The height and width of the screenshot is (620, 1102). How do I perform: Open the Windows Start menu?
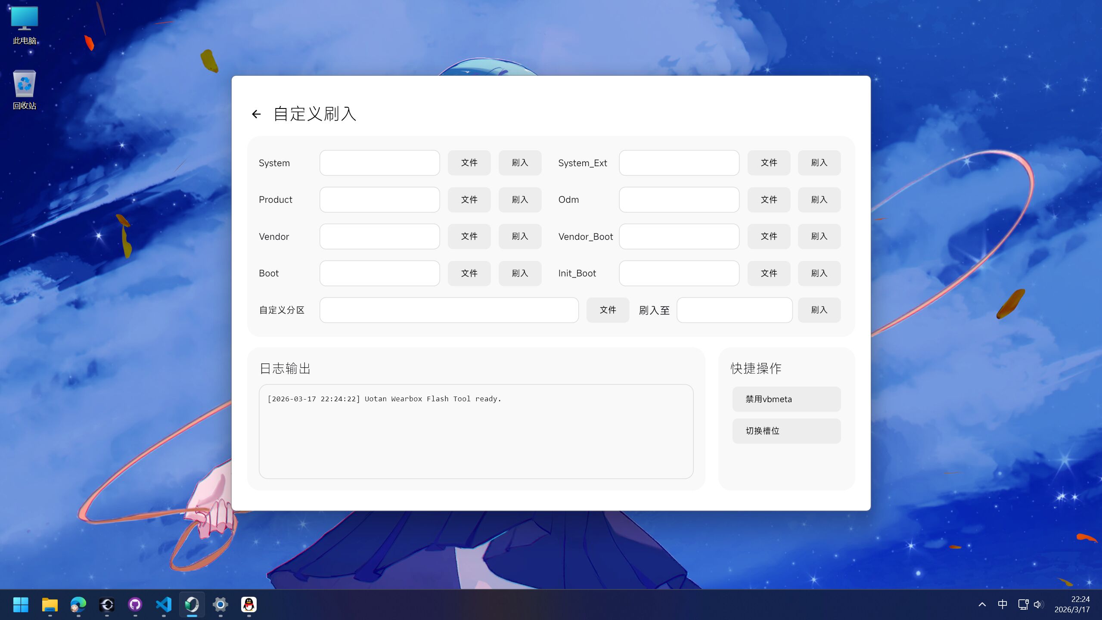pos(21,604)
